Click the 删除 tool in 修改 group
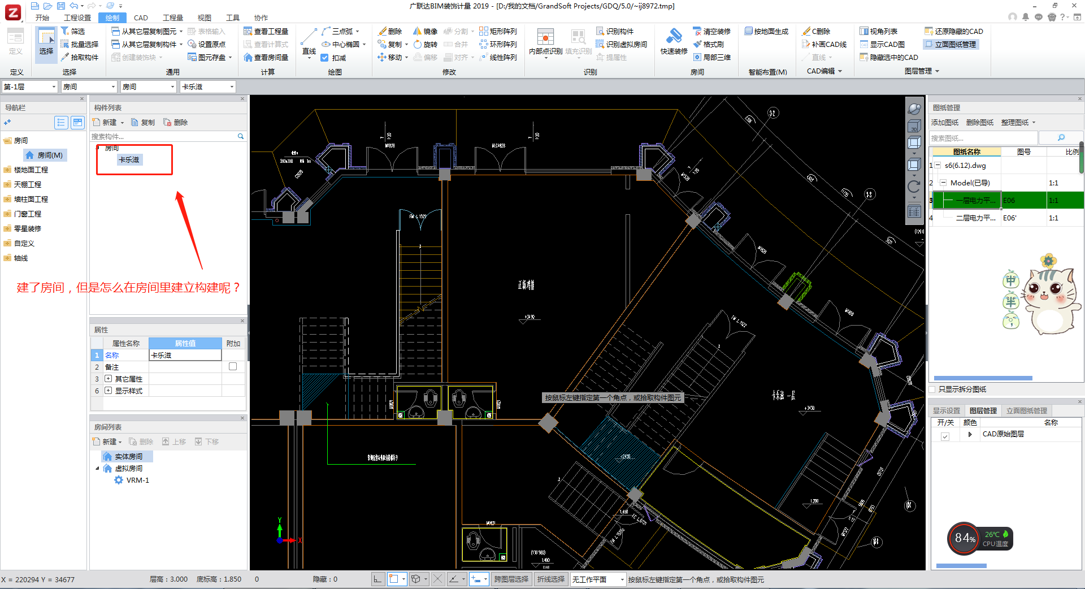 pos(390,31)
